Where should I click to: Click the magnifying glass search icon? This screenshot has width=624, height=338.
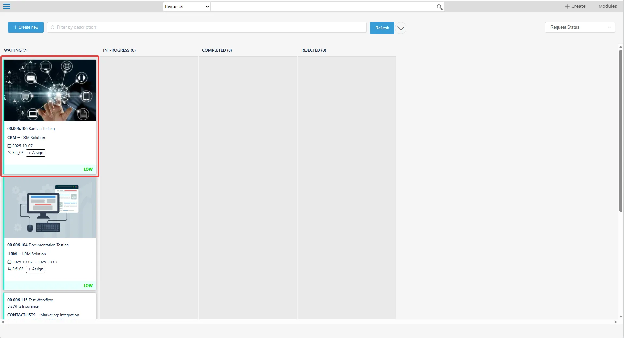tap(439, 7)
